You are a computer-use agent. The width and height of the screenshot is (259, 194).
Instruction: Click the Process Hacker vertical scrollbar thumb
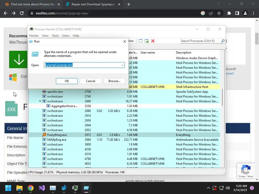(222, 97)
